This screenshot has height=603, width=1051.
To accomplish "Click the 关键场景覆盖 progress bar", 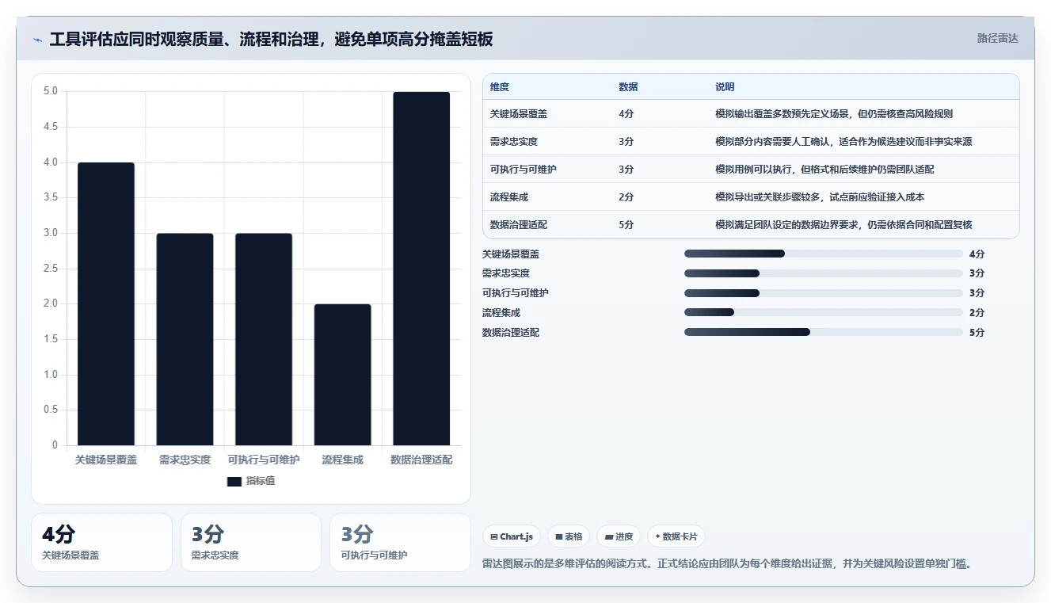I will point(824,254).
